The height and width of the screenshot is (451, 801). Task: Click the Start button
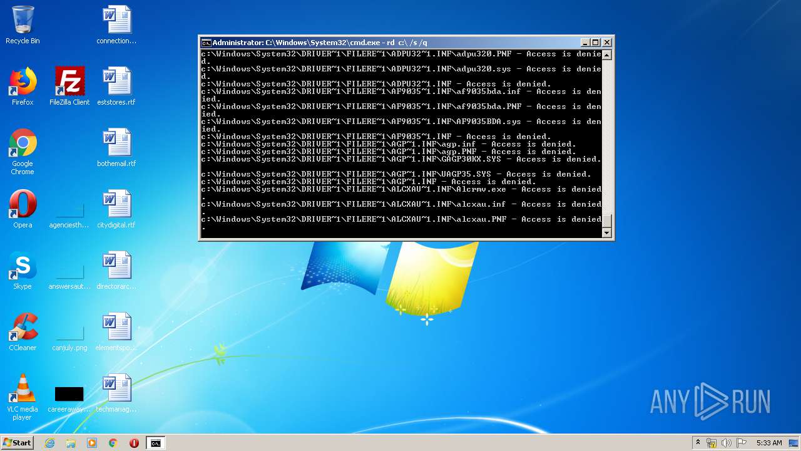coord(18,443)
